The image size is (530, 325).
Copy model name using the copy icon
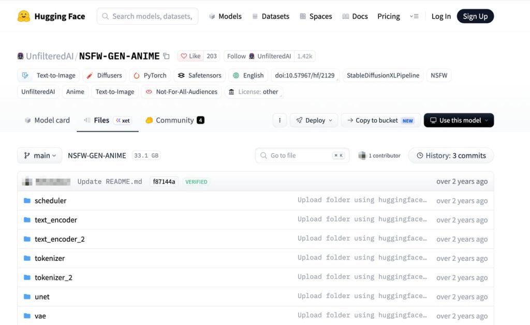coord(166,56)
